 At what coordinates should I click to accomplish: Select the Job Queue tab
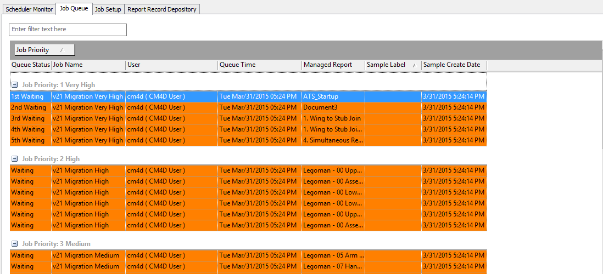(74, 9)
